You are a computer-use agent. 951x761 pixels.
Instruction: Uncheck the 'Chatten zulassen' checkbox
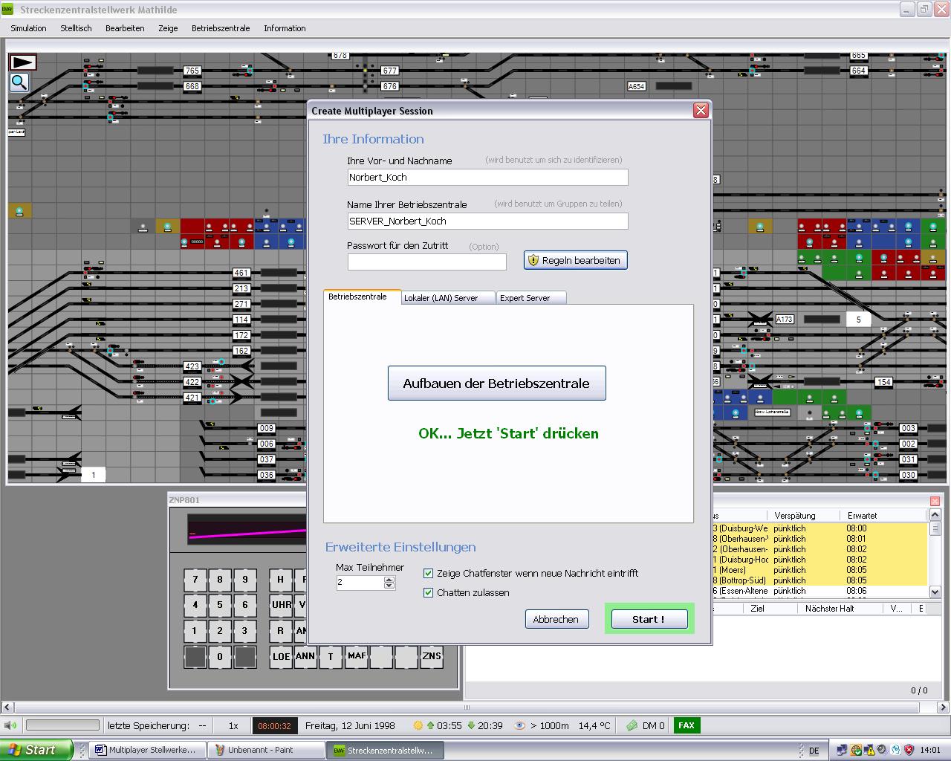[x=428, y=592]
